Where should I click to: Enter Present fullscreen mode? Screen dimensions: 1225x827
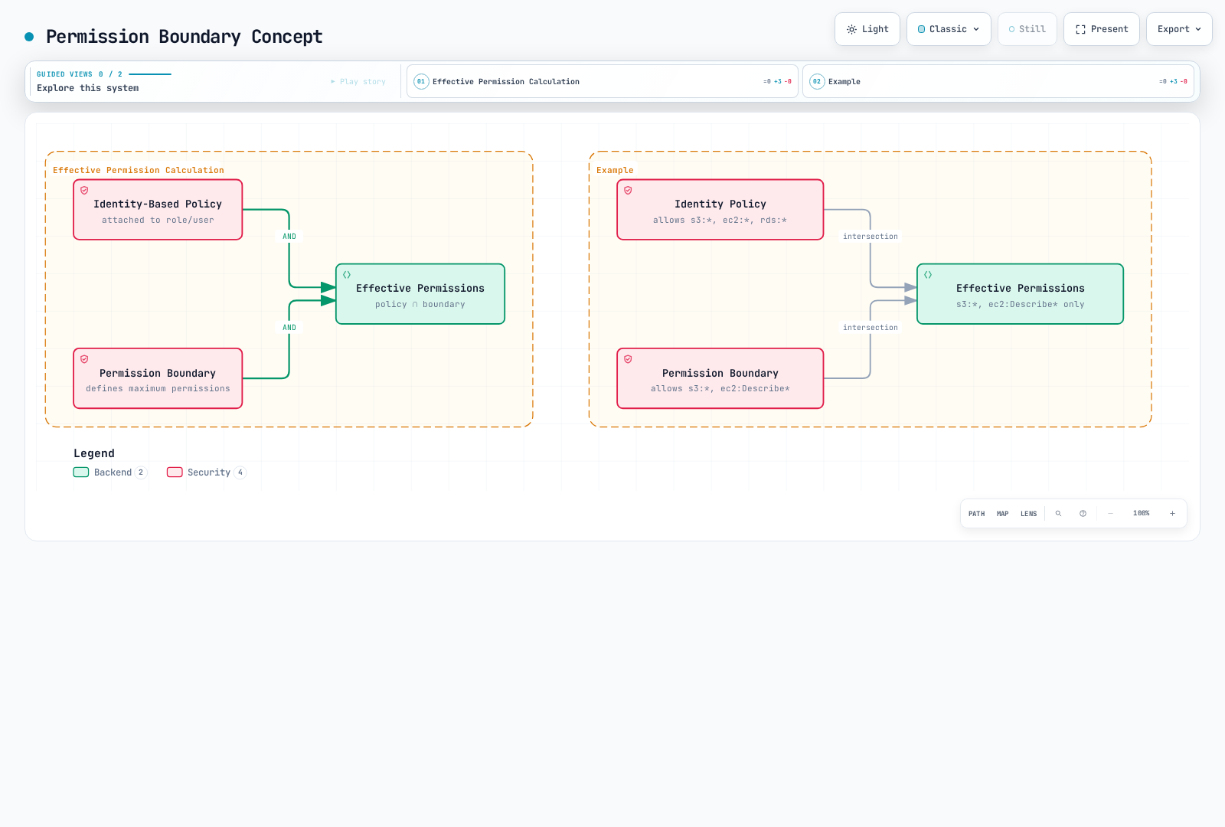click(1101, 29)
